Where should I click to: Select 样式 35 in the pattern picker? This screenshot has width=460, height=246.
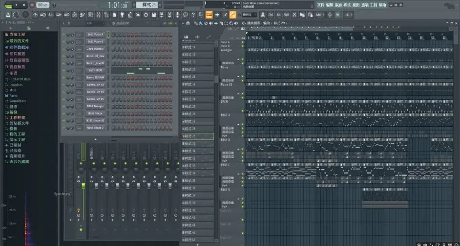pos(197,180)
